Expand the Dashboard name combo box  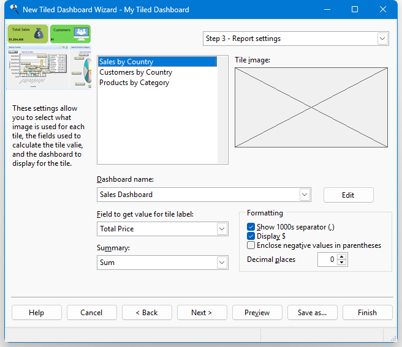(305, 195)
